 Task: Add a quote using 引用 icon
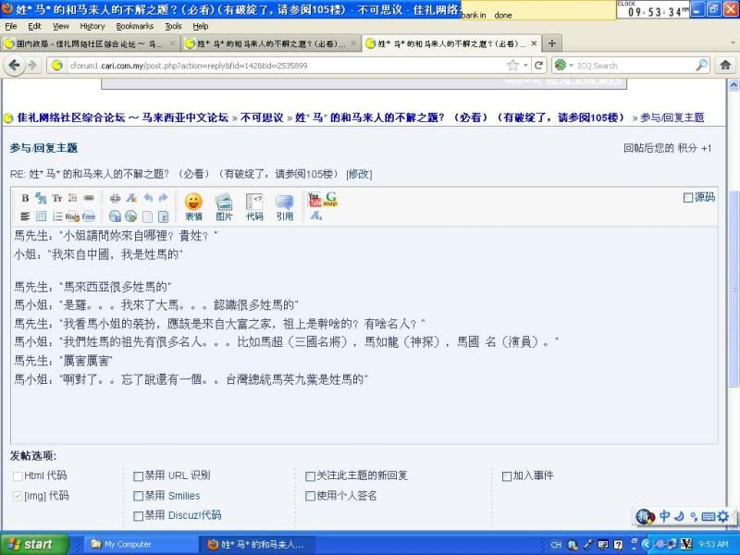click(284, 205)
